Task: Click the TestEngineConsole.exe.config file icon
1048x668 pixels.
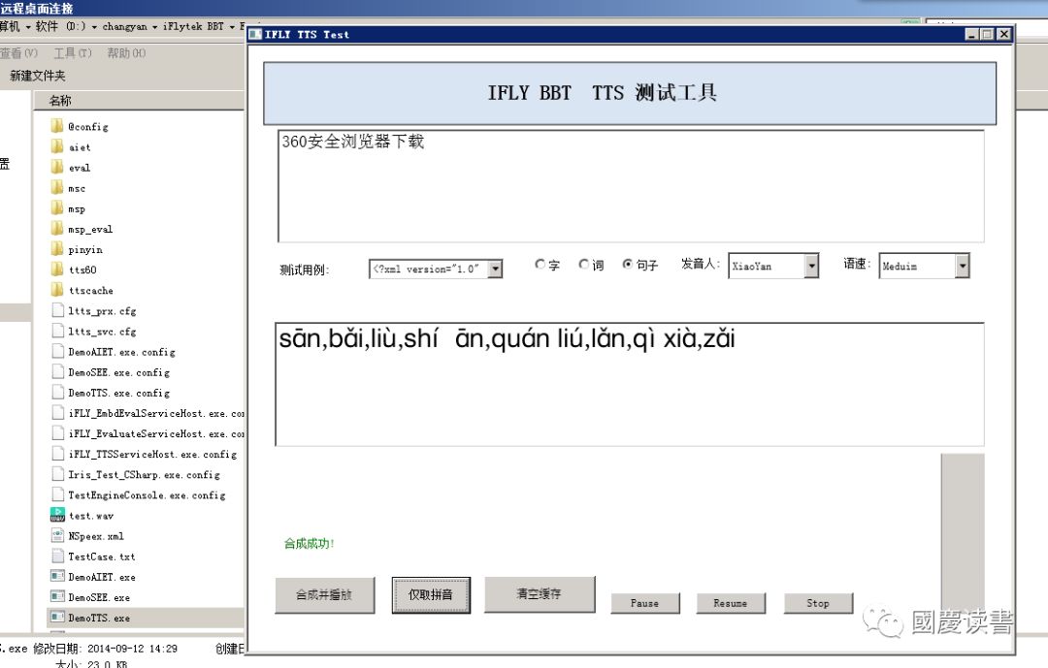Action: tap(57, 494)
